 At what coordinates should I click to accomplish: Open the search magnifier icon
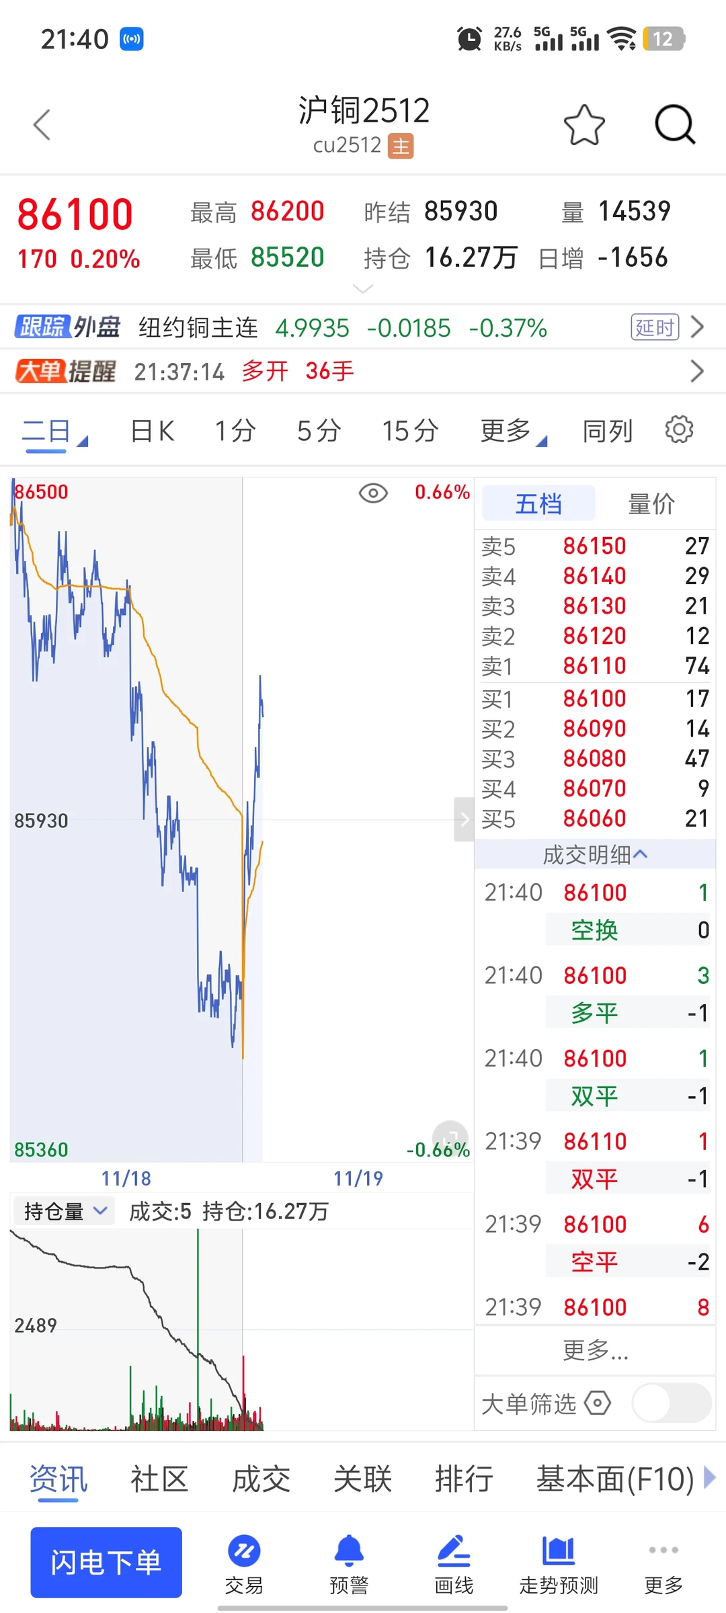pos(675,124)
